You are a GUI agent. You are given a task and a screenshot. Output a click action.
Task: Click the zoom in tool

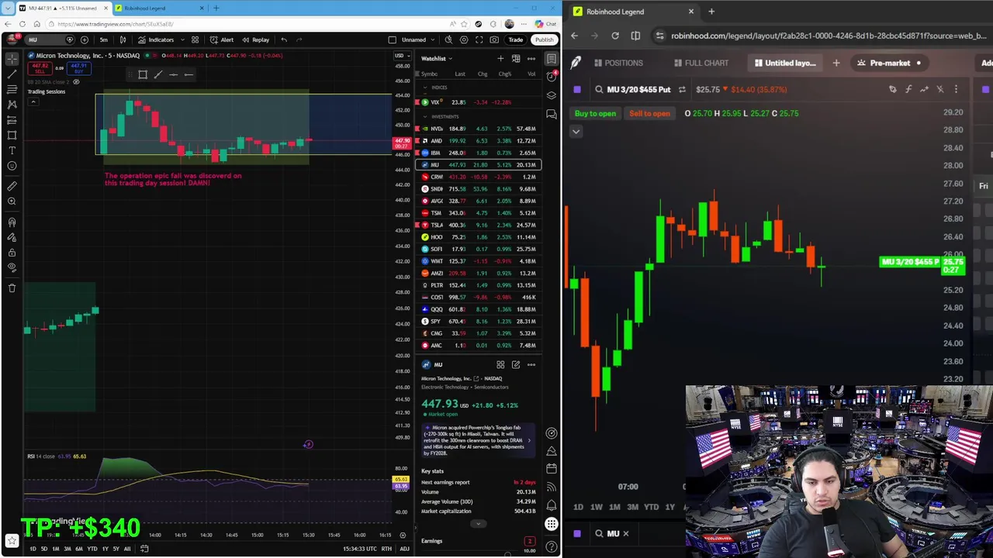point(12,201)
